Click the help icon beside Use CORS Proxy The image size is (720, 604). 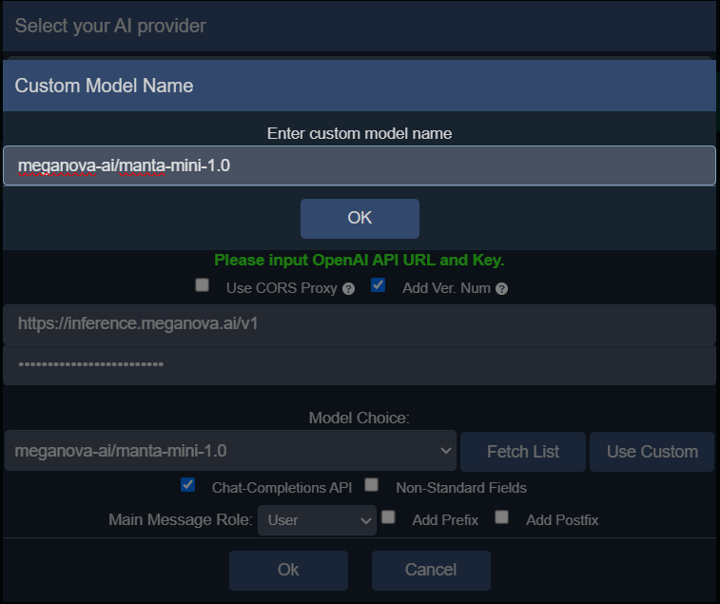348,288
